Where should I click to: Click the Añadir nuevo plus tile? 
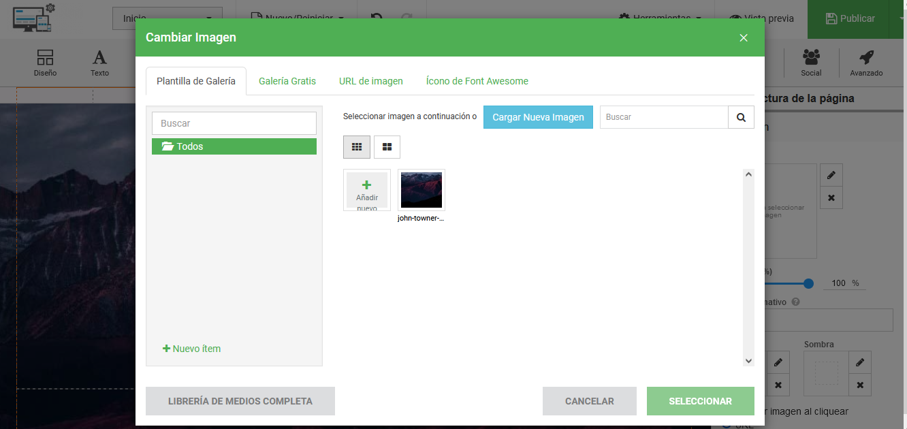(367, 190)
